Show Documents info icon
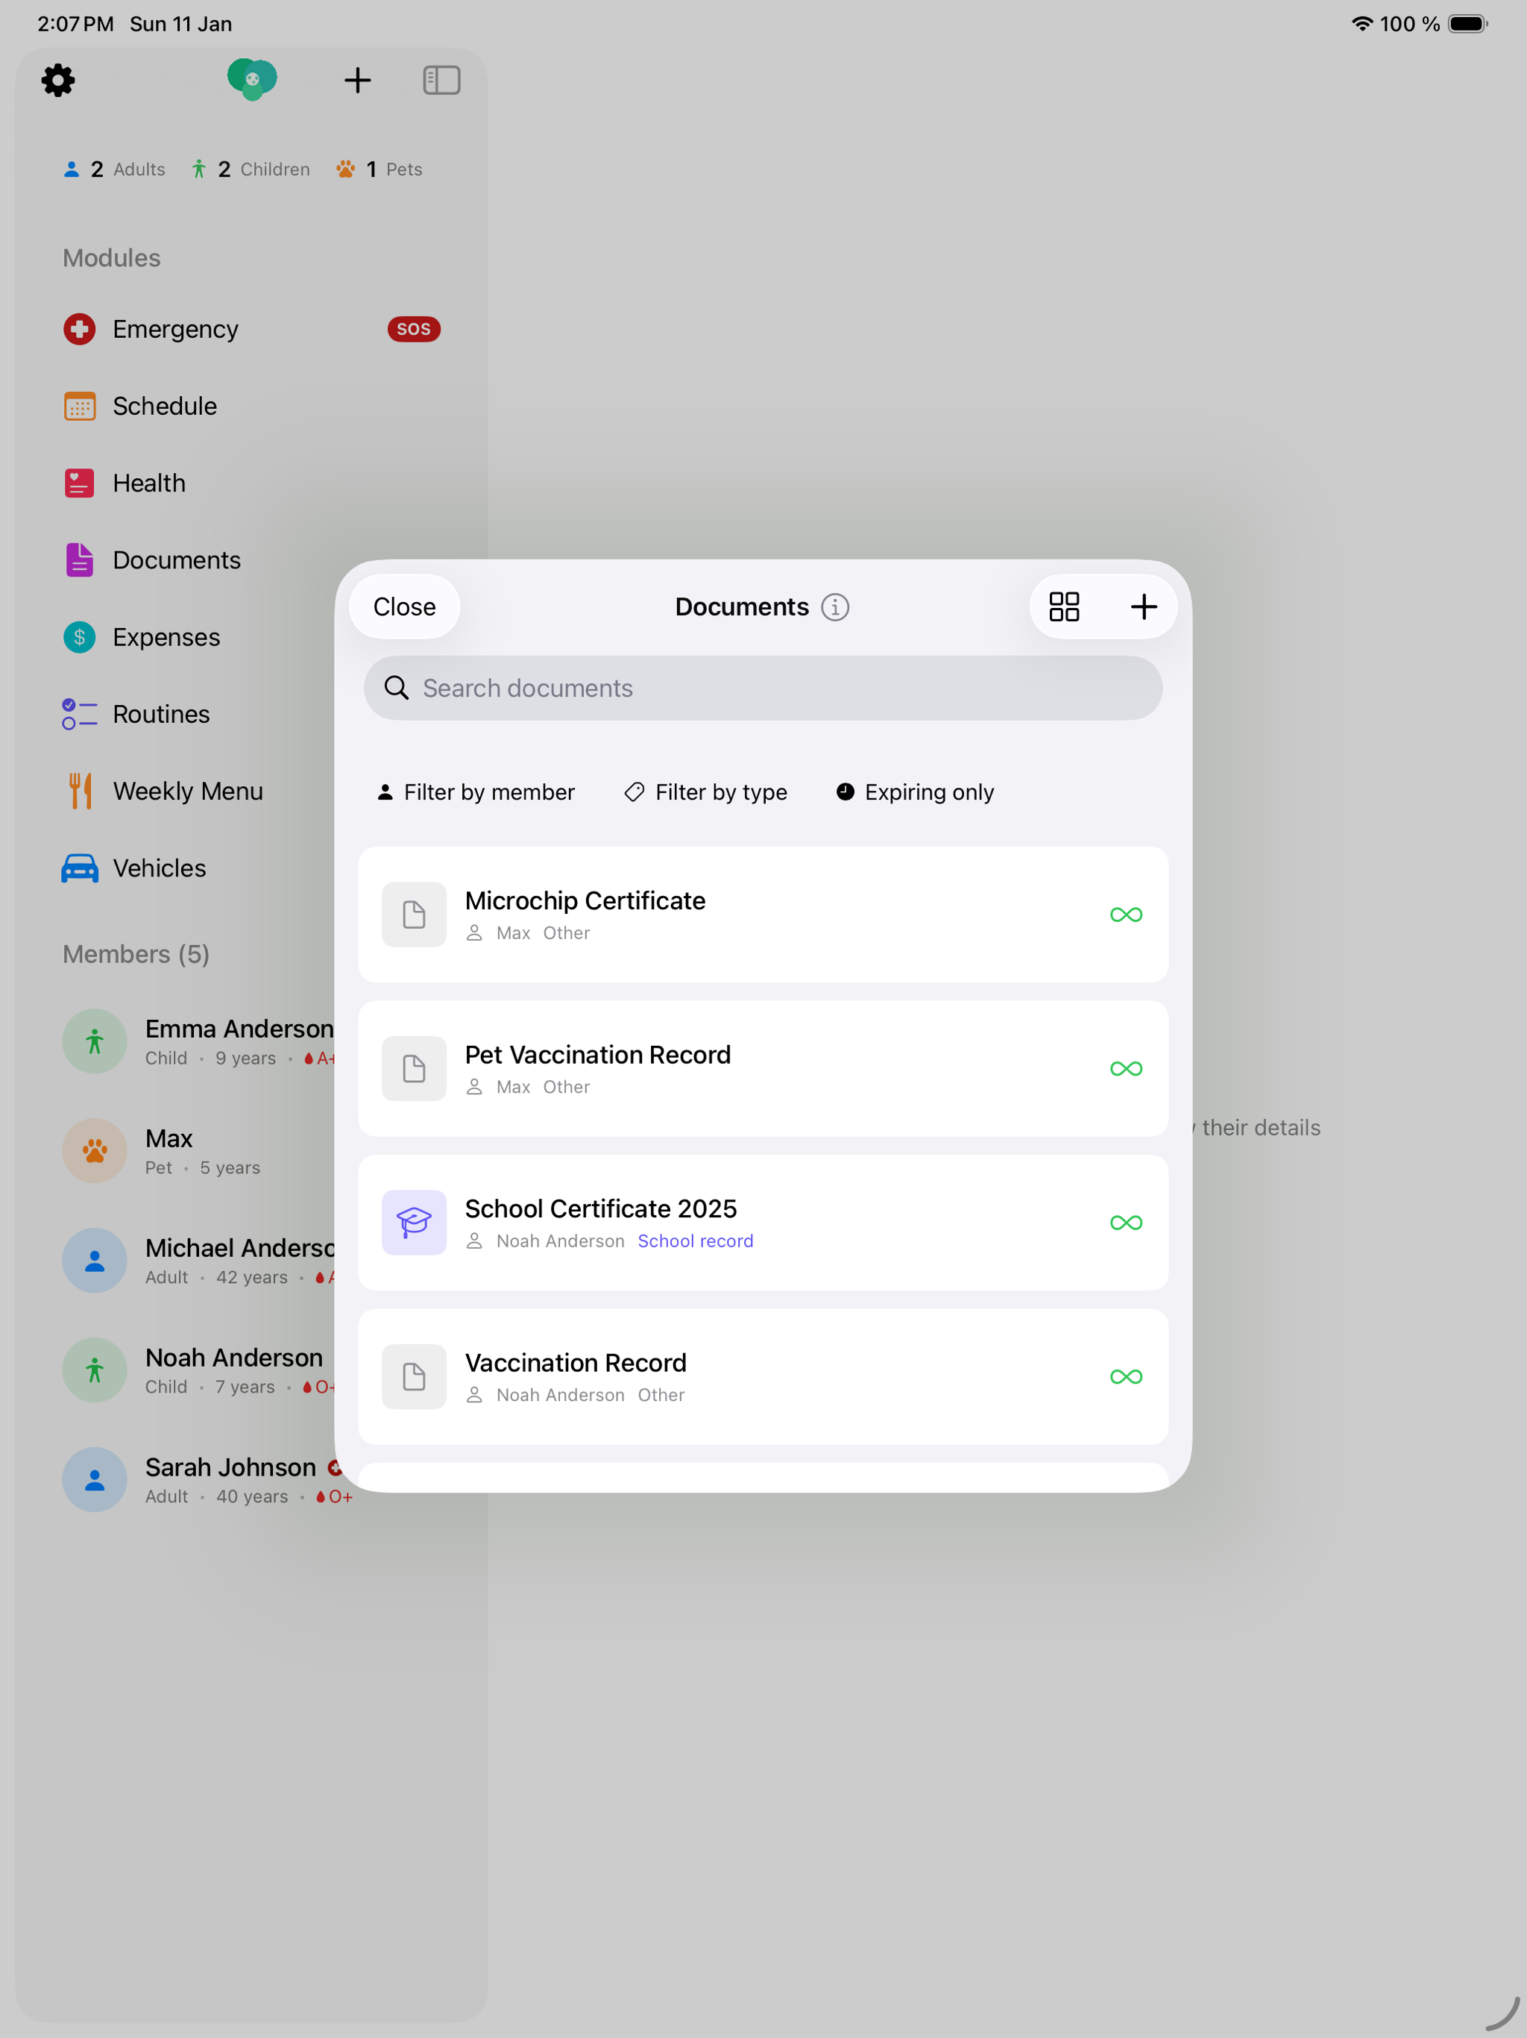This screenshot has height=2038, width=1527. 834,607
